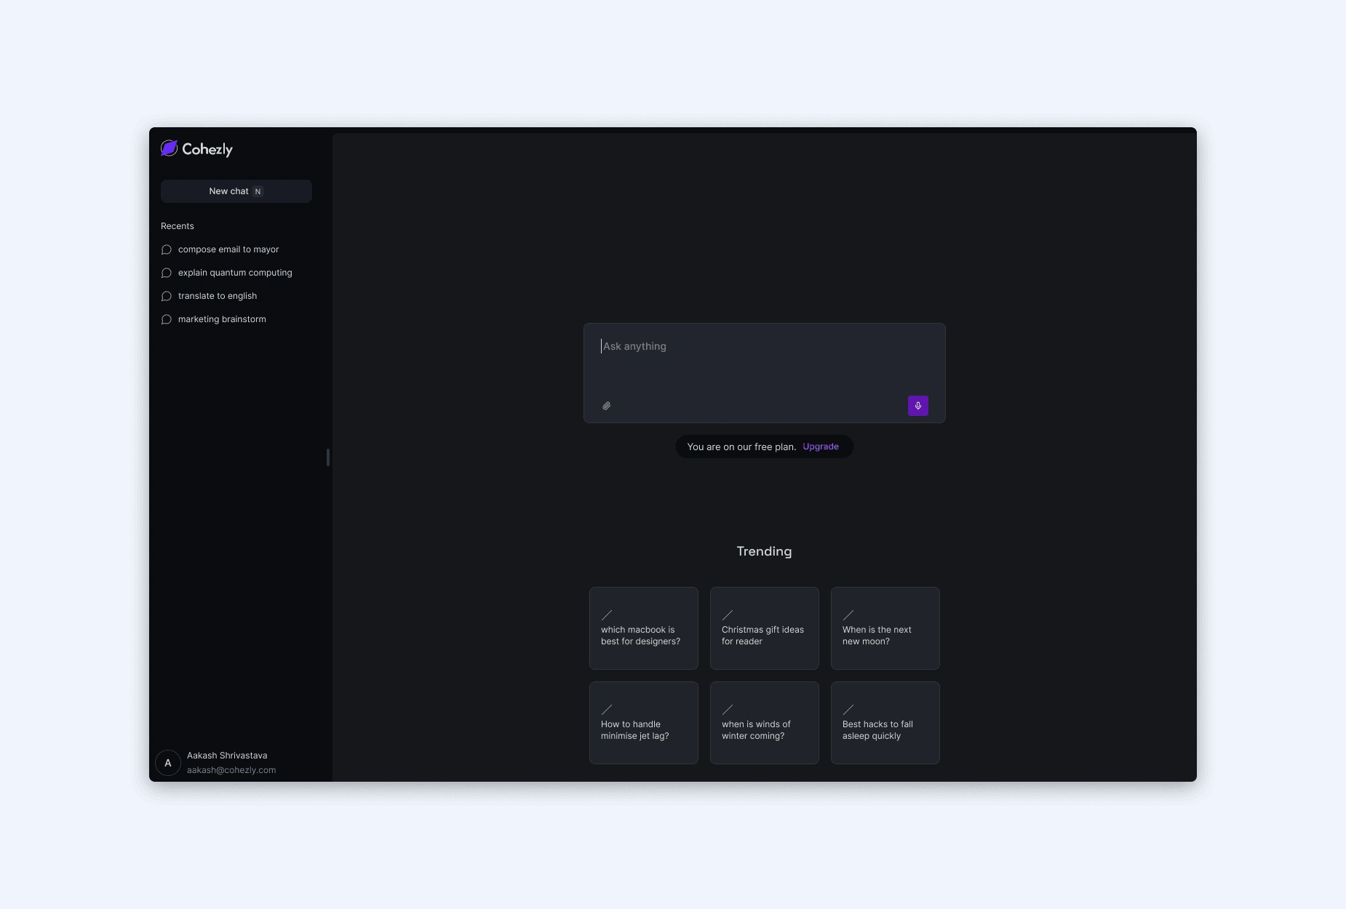
Task: Click the aakash@cohezly.com email
Action: [231, 770]
